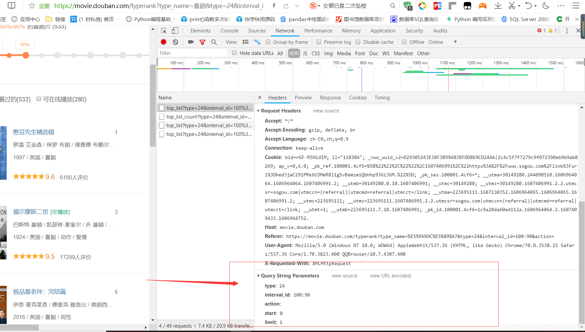The width and height of the screenshot is (585, 332).
Task: Toggle the network filter funnel icon
Action: click(x=202, y=42)
